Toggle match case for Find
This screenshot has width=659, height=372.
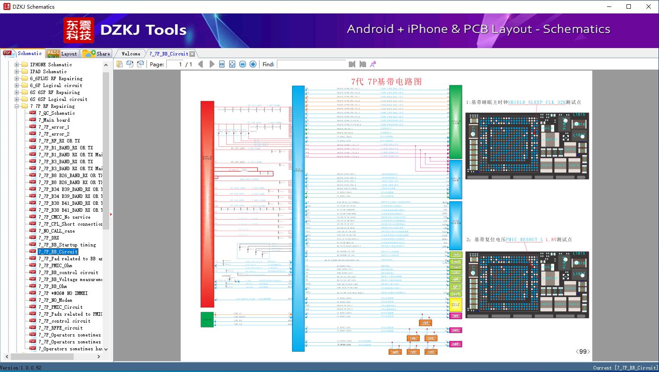[x=373, y=64]
